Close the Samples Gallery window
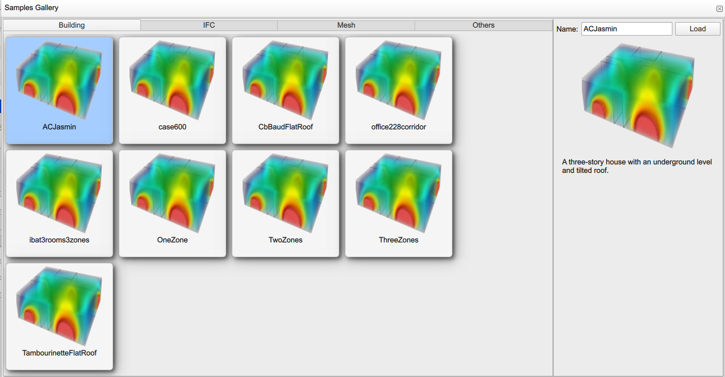This screenshot has height=377, width=725. pos(719,8)
